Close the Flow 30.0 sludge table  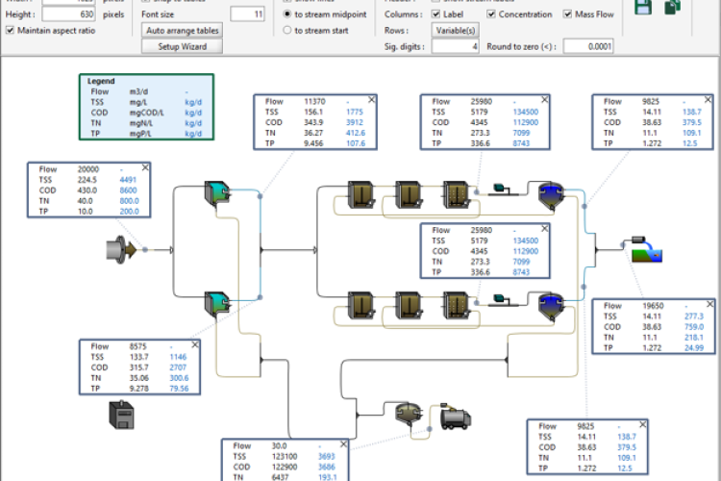click(343, 444)
